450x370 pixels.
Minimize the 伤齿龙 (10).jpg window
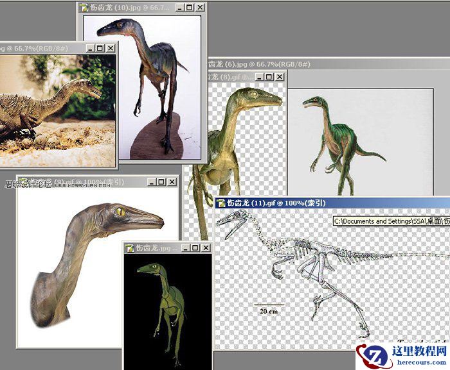point(179,8)
